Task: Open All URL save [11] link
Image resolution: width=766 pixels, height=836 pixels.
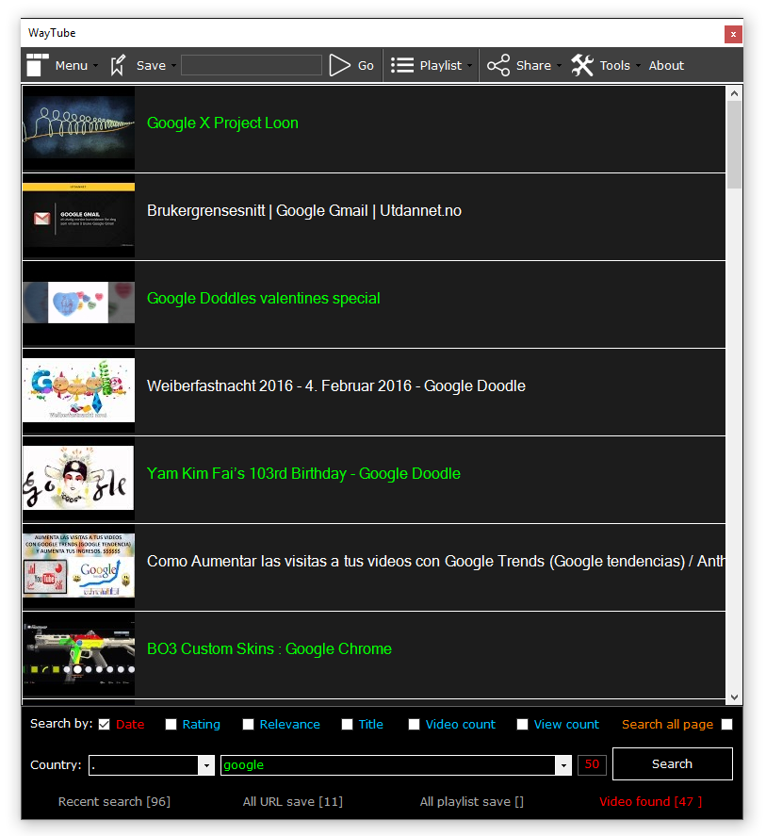Action: tap(293, 802)
